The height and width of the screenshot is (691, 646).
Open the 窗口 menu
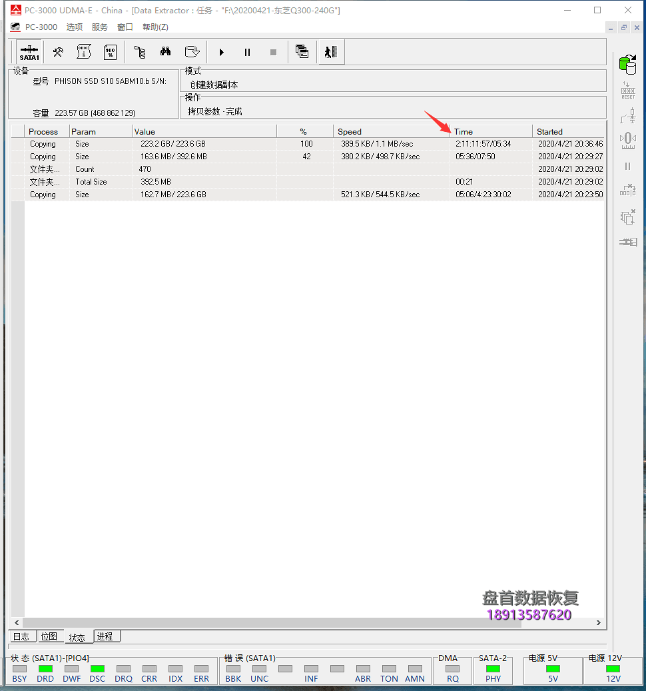pyautogui.click(x=125, y=27)
